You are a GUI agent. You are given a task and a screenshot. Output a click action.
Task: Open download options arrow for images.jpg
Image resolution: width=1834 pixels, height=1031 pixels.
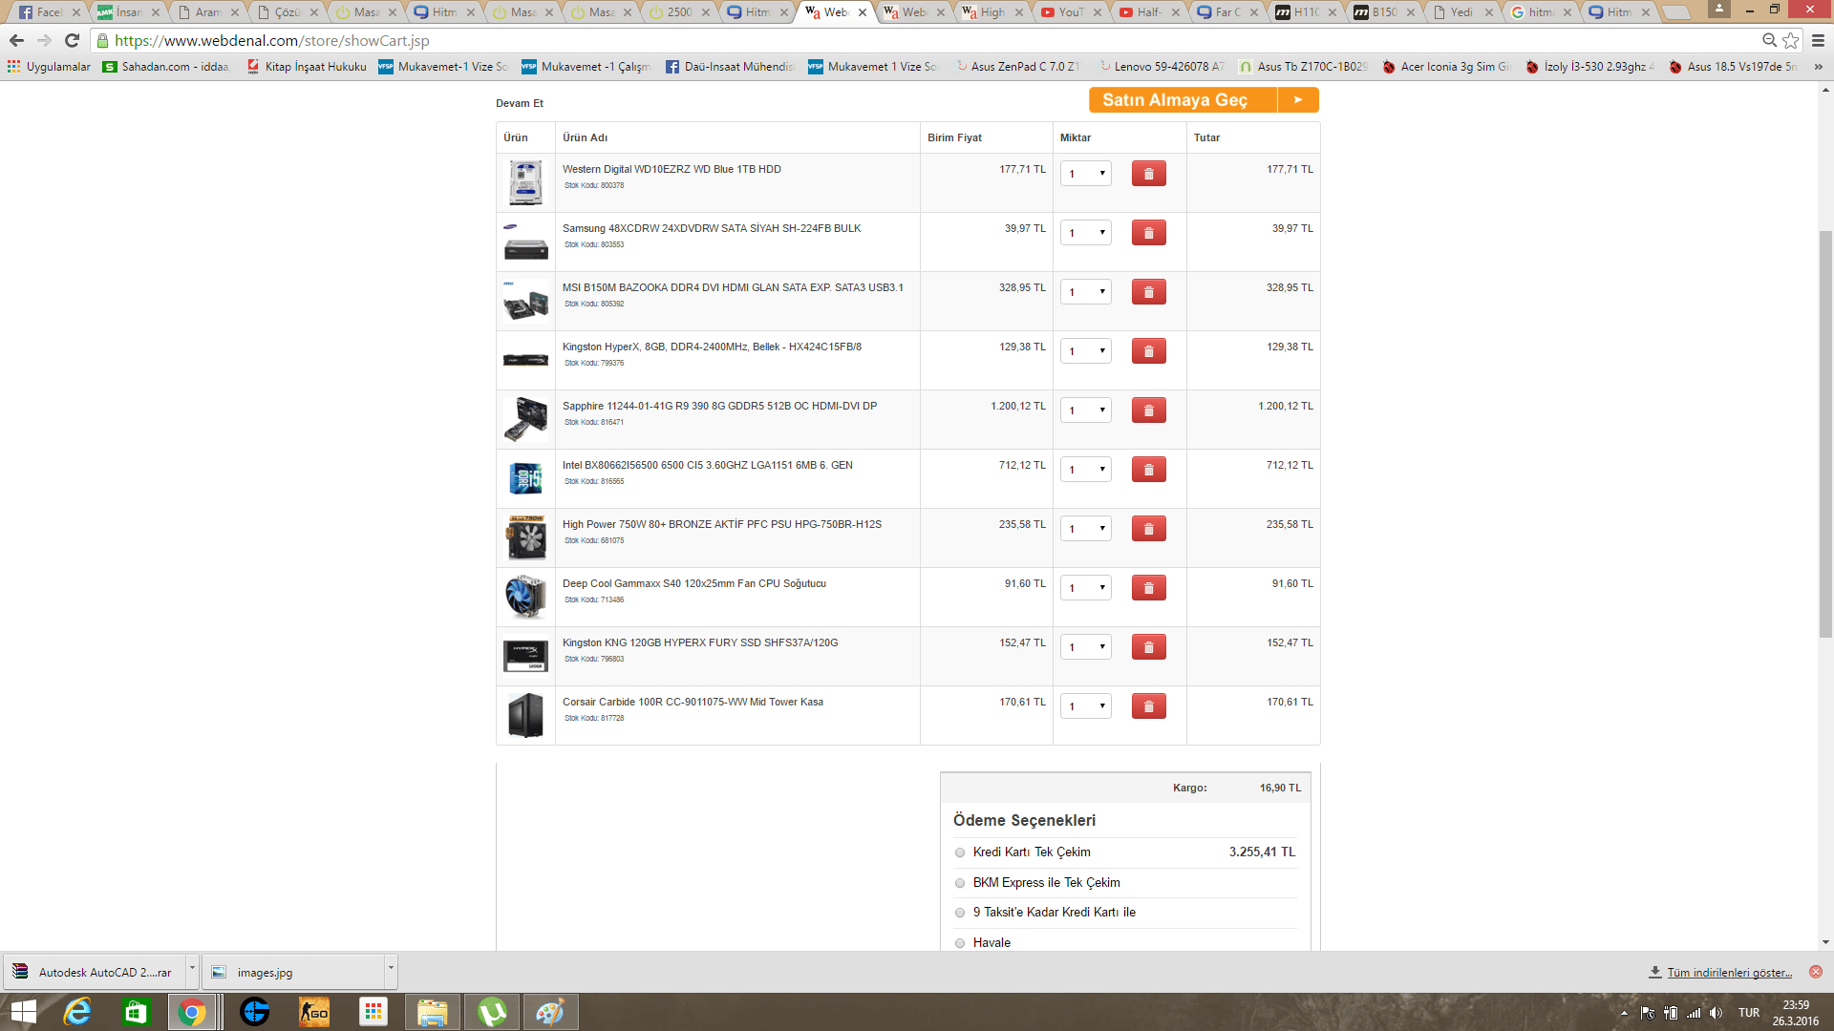click(x=391, y=968)
